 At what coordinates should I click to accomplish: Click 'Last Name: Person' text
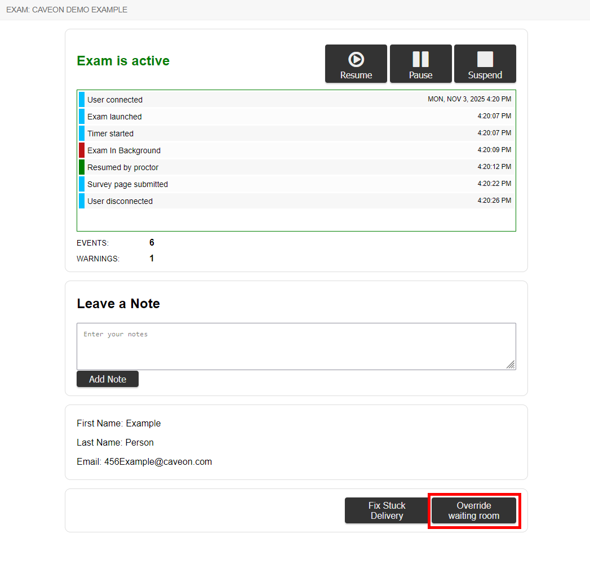click(115, 443)
